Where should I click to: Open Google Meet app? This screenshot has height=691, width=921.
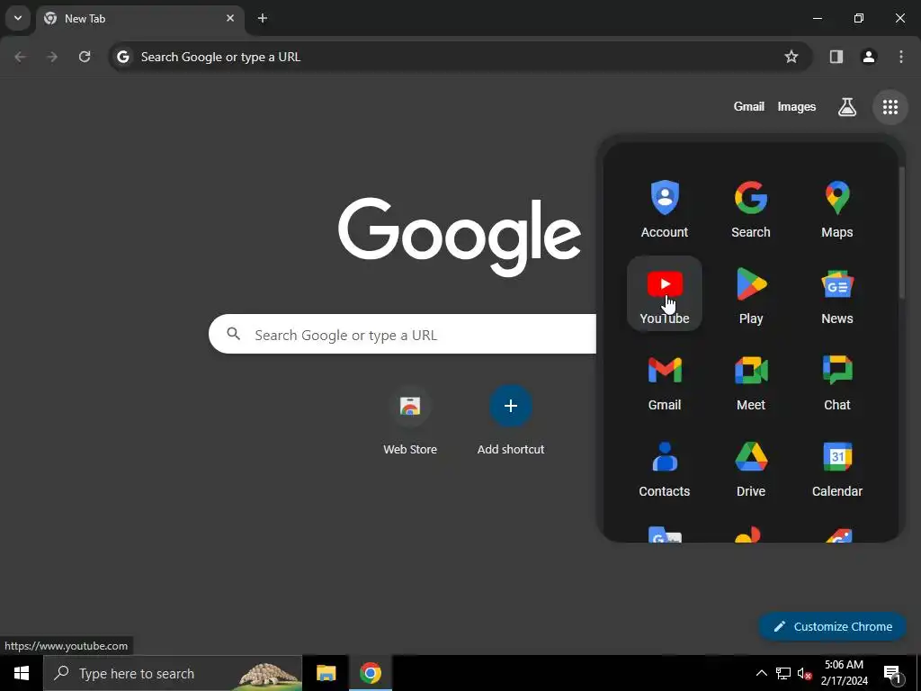click(x=751, y=381)
